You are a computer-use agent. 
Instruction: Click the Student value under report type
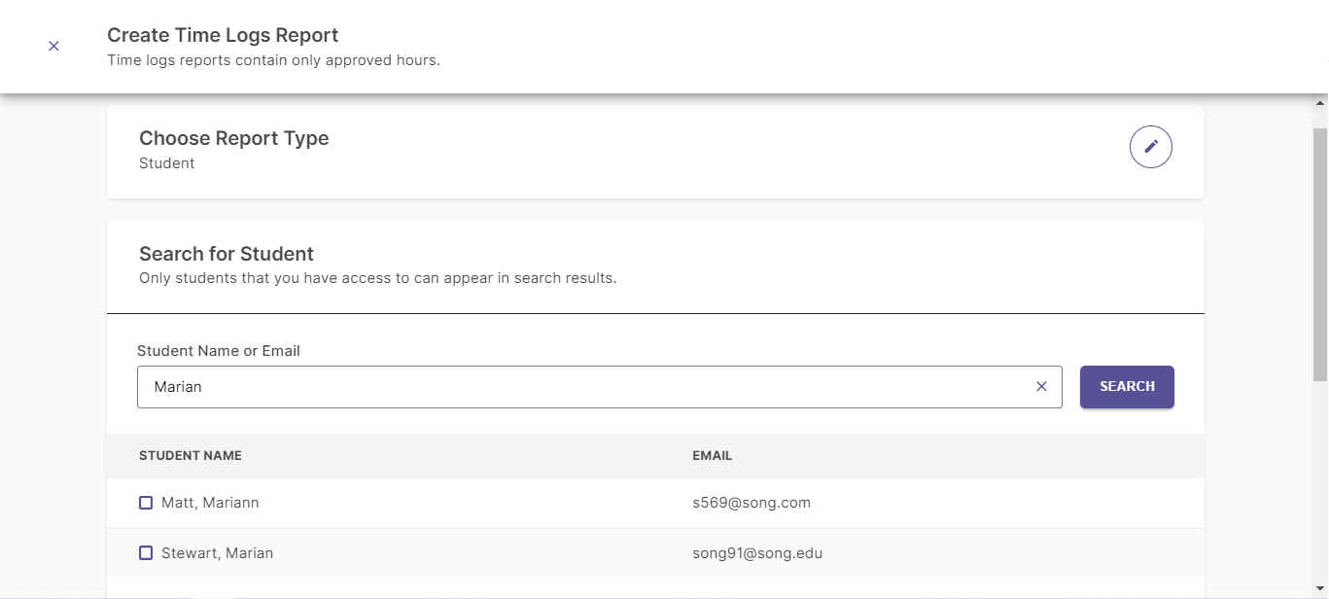coord(166,163)
